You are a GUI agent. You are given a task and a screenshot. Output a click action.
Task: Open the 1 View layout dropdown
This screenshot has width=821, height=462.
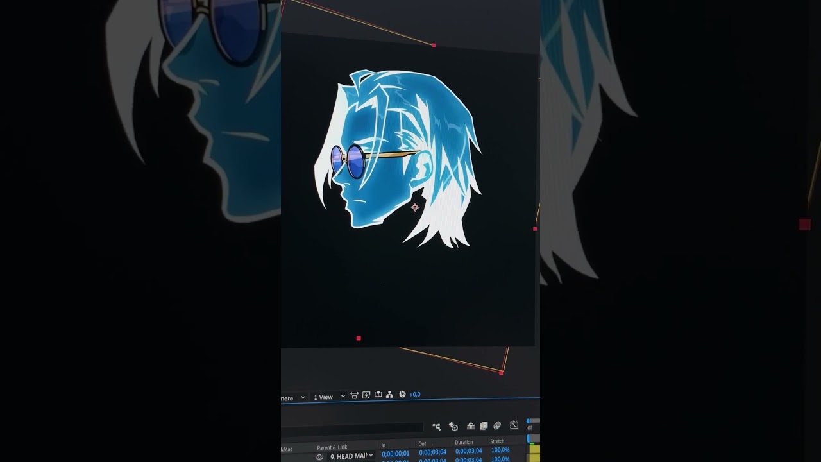(330, 397)
